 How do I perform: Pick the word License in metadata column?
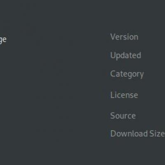124,95
